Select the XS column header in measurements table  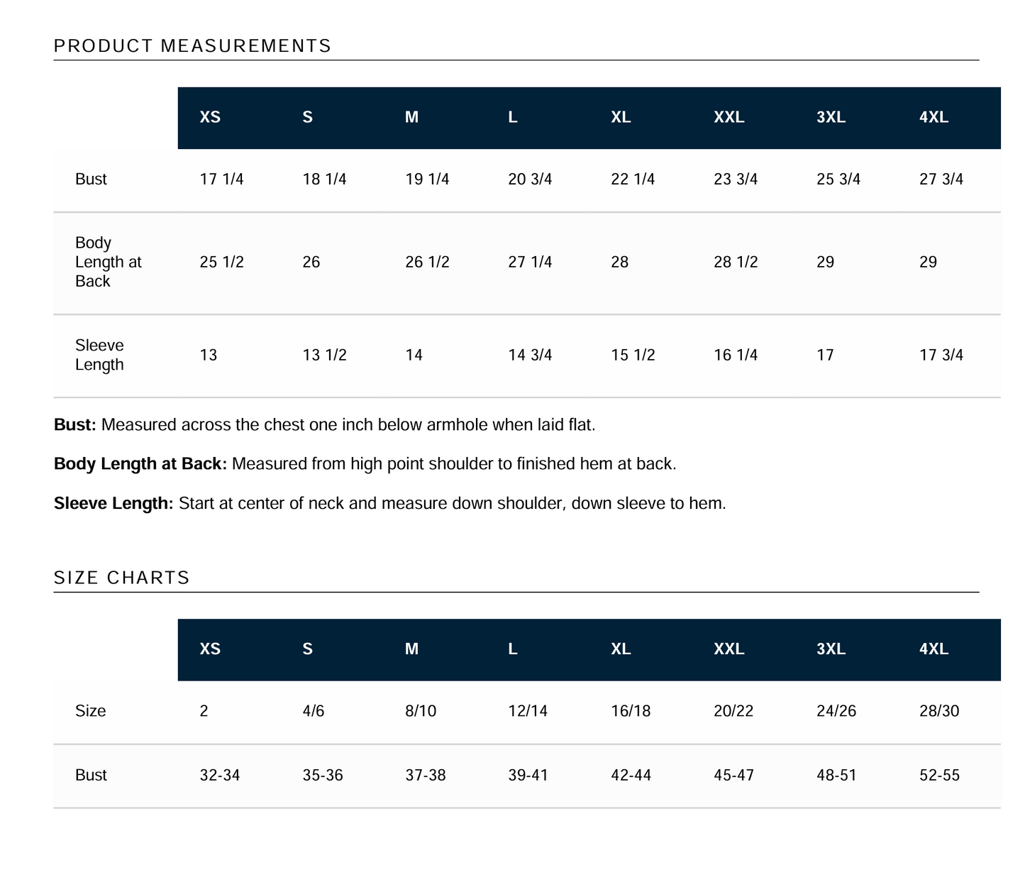pyautogui.click(x=210, y=117)
